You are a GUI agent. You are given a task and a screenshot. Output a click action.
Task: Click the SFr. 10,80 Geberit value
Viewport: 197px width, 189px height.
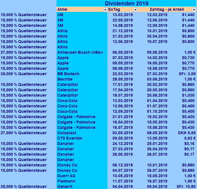click(x=186, y=186)
